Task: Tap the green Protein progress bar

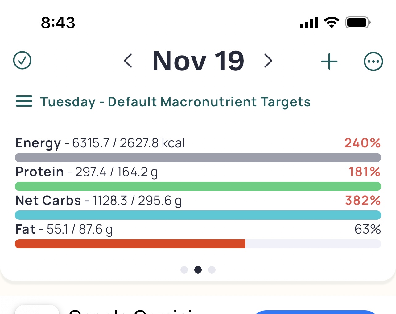Action: [x=198, y=186]
